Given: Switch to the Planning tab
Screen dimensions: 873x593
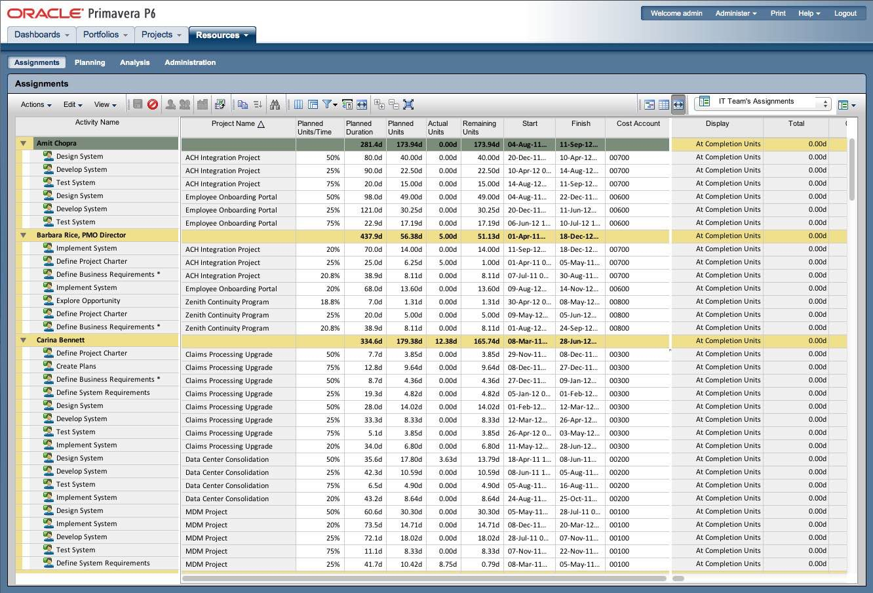Looking at the screenshot, I should [x=90, y=63].
